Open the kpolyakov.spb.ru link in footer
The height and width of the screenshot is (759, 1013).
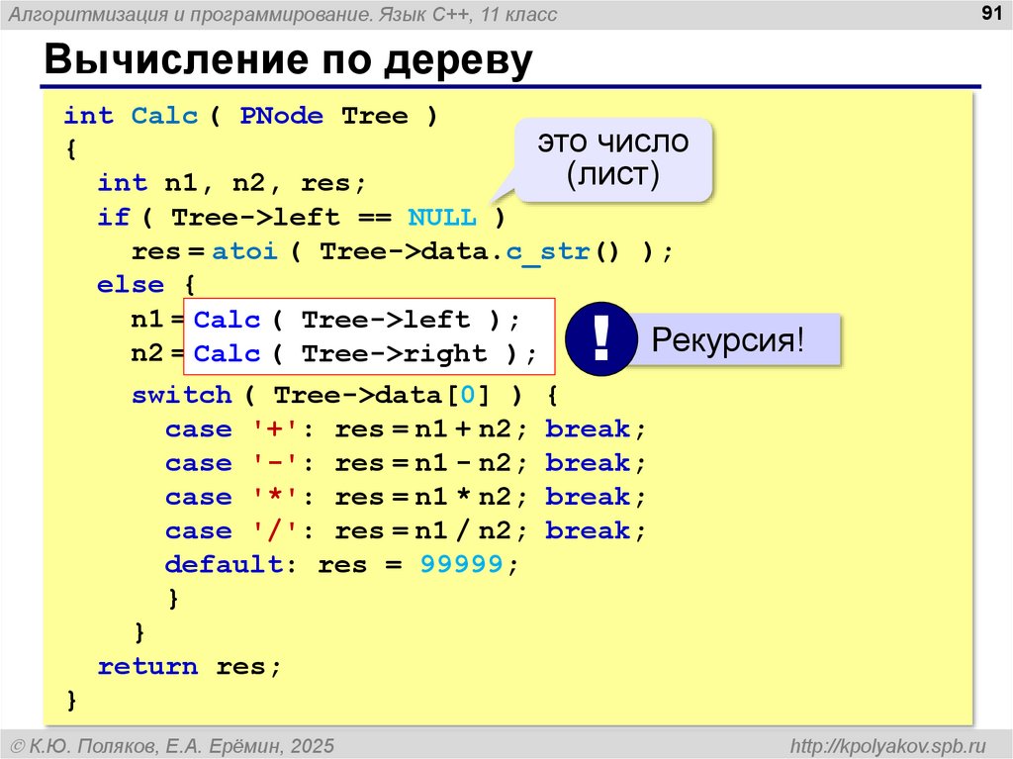pyautogui.click(x=889, y=744)
